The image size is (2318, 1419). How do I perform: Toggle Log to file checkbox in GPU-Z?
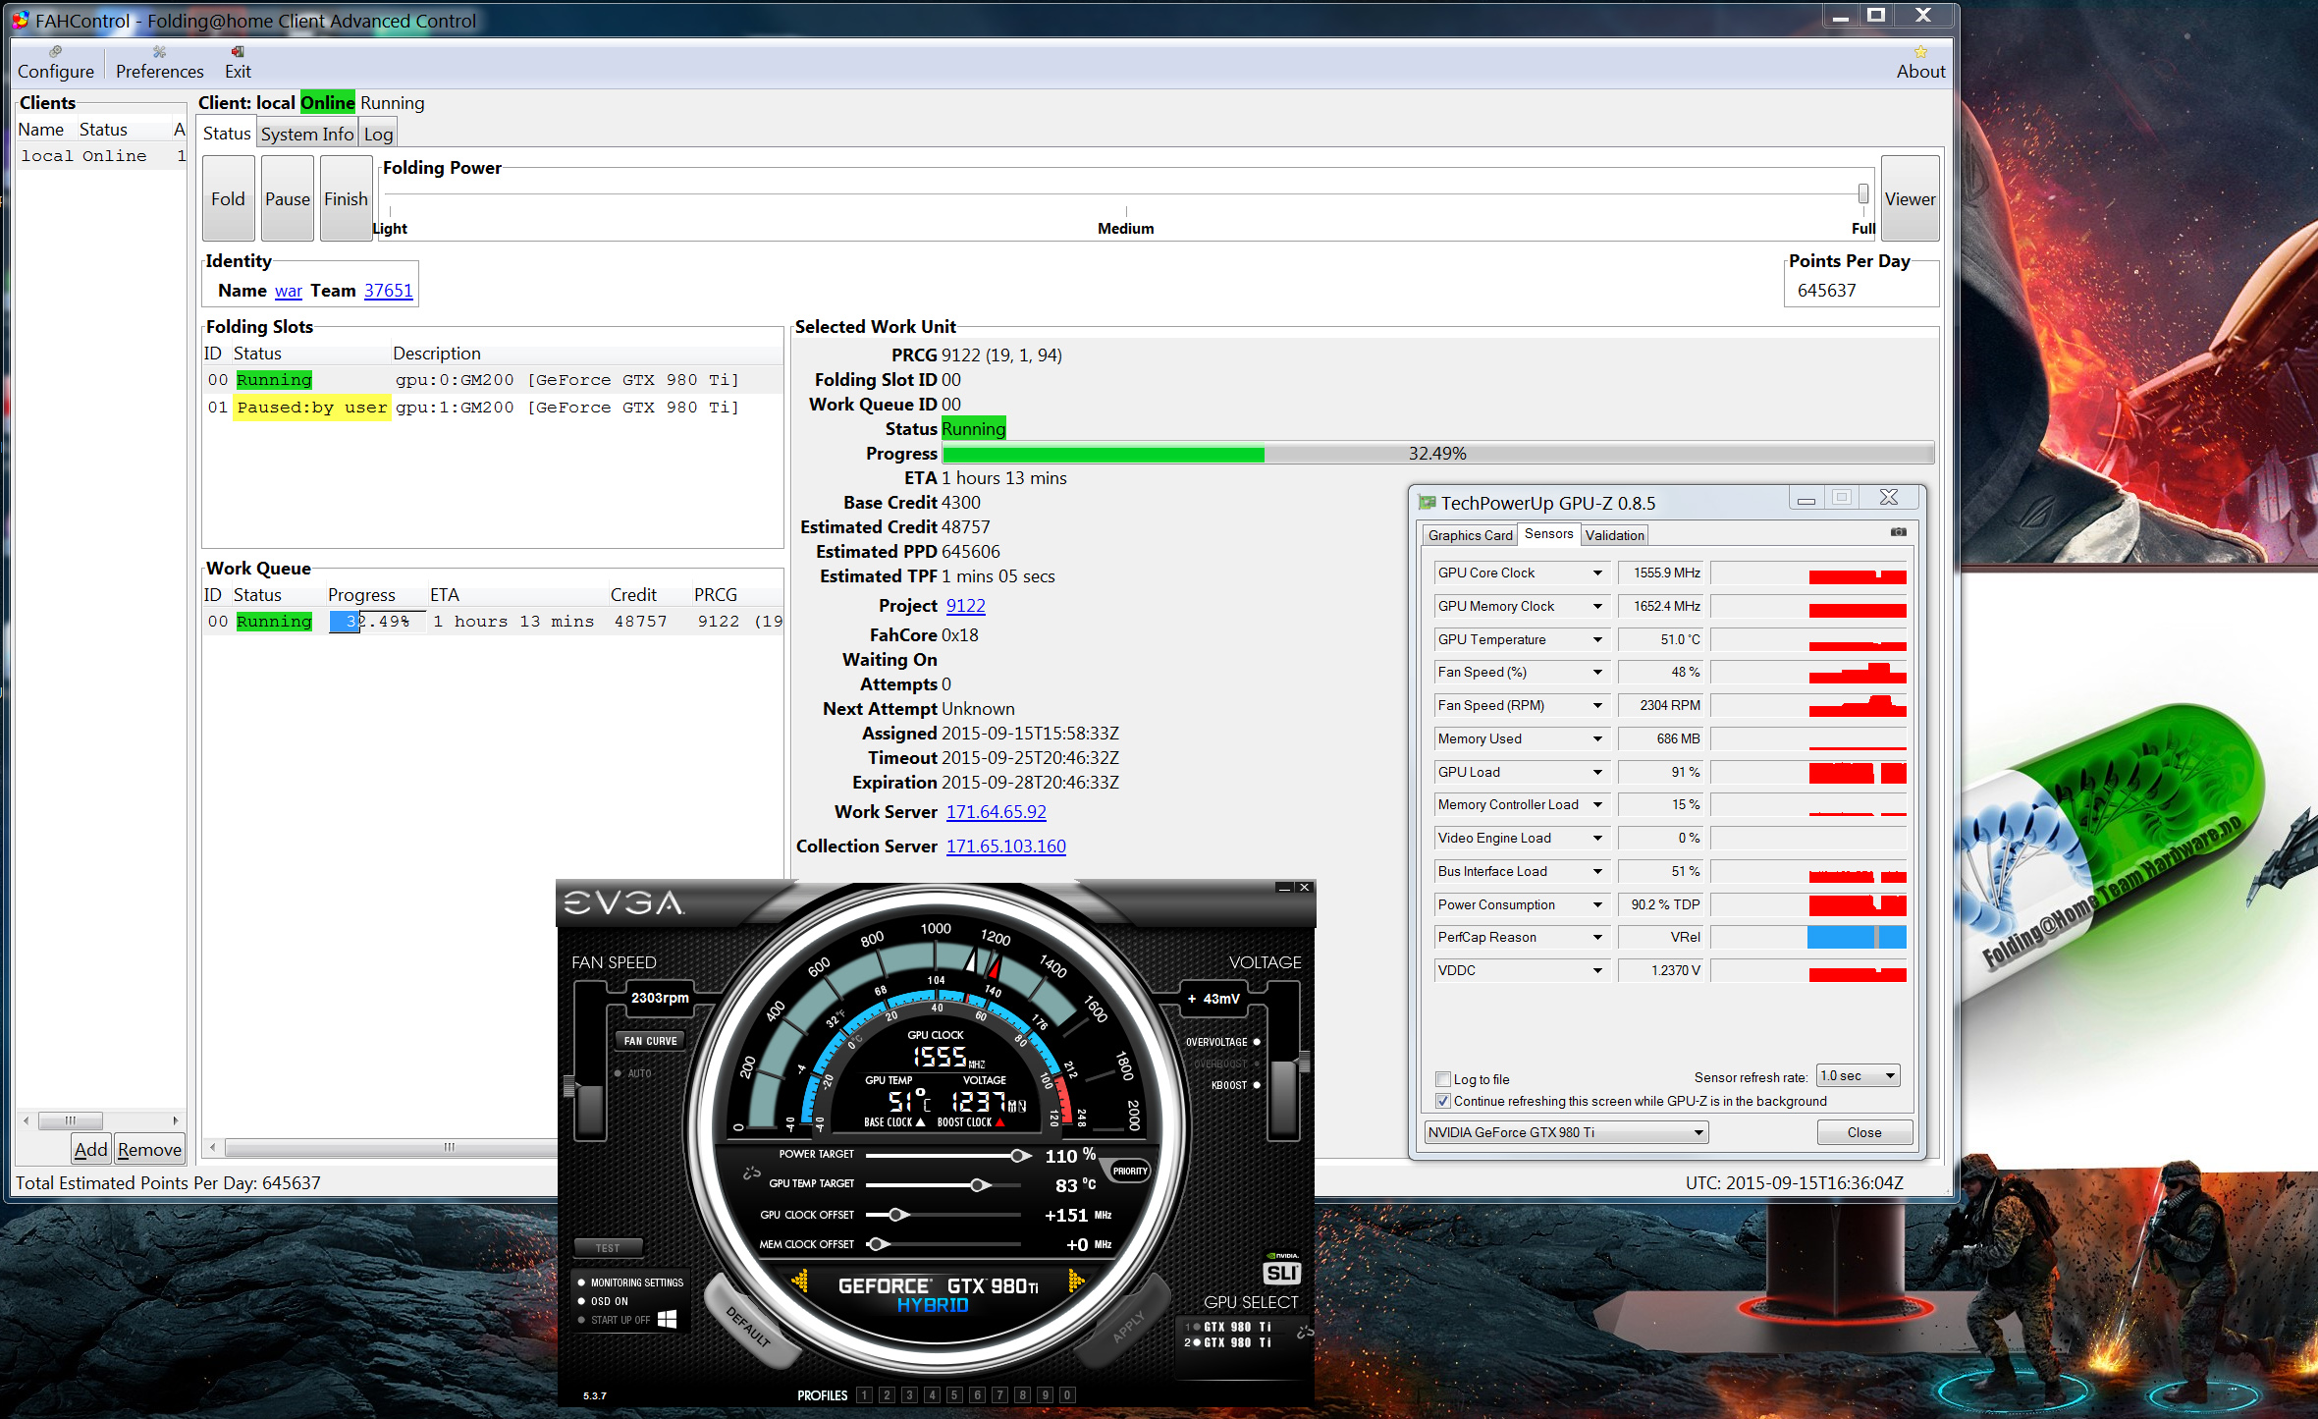[x=1443, y=1078]
